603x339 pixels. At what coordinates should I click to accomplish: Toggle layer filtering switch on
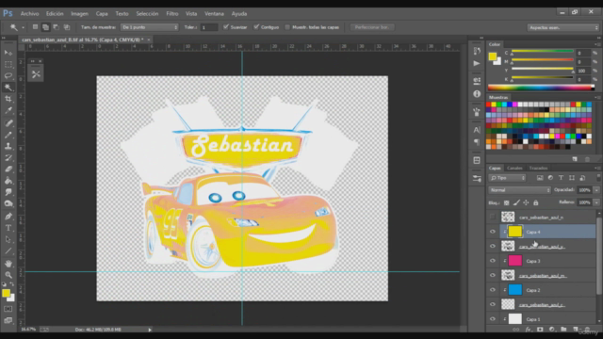(x=598, y=178)
